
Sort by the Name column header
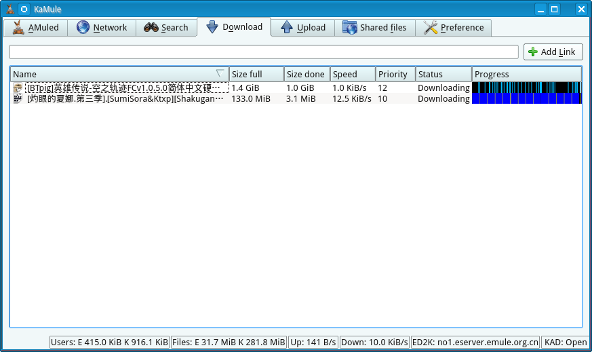coord(119,74)
